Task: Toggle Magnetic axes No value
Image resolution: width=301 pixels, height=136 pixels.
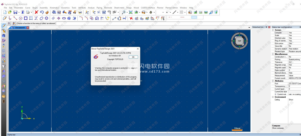Action: tap(295, 67)
